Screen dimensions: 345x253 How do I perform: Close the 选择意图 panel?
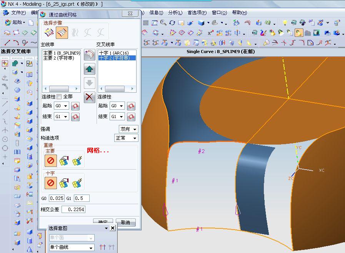coord(113,228)
